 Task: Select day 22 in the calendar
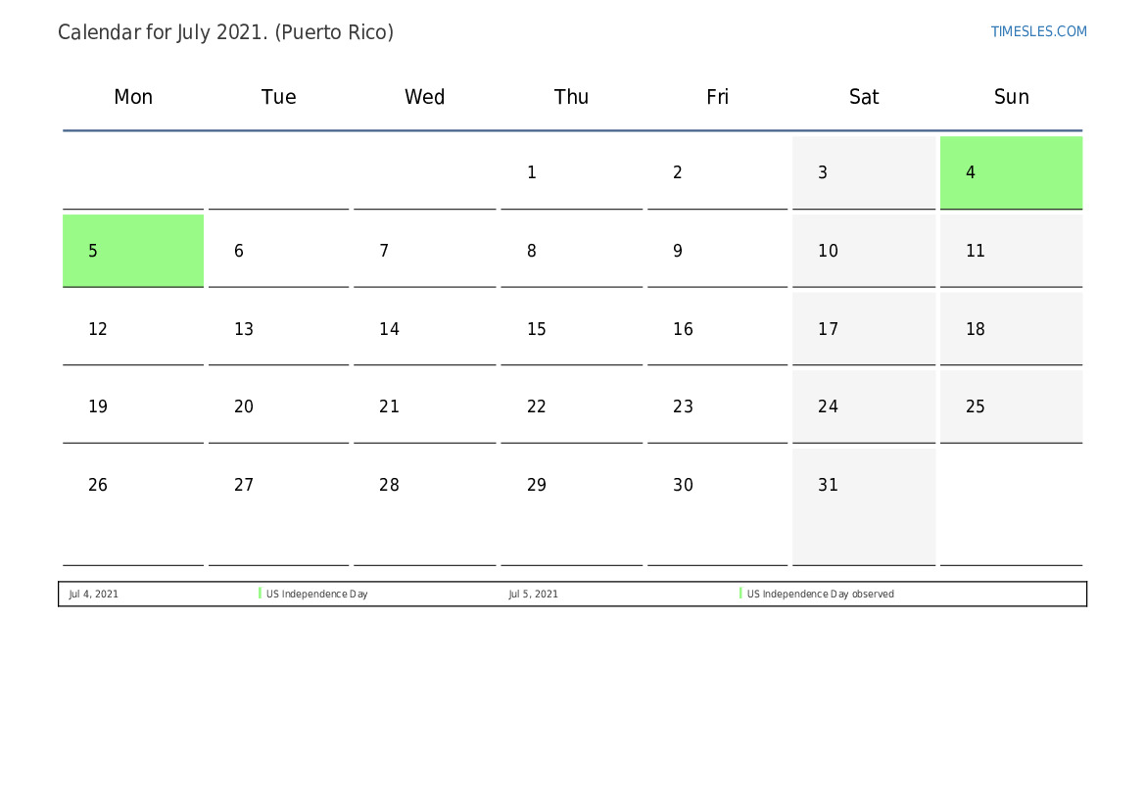[x=571, y=406]
